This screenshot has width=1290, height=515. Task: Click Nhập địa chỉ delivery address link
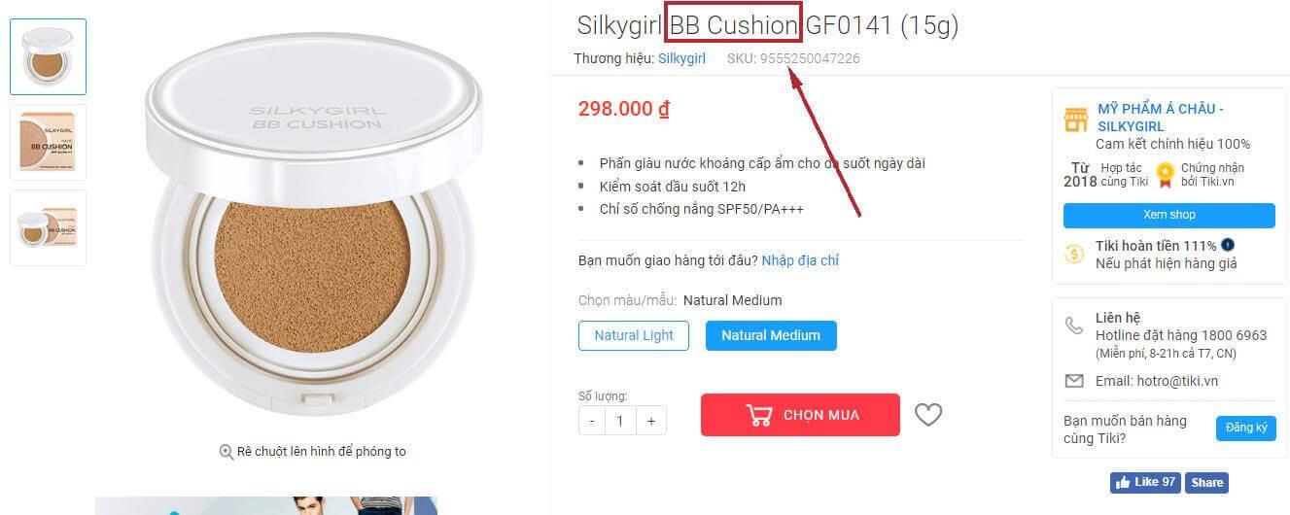point(800,260)
